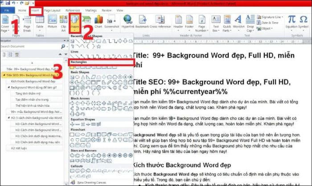Pick the cloud callout shape in Callouts
The width and height of the screenshot is (312, 186).
[88, 171]
